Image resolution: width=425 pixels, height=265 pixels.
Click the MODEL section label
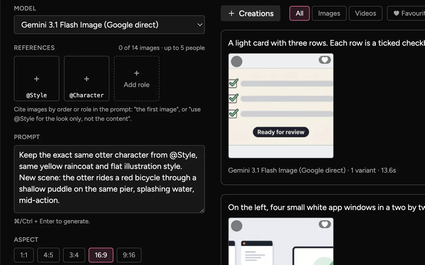coord(25,8)
